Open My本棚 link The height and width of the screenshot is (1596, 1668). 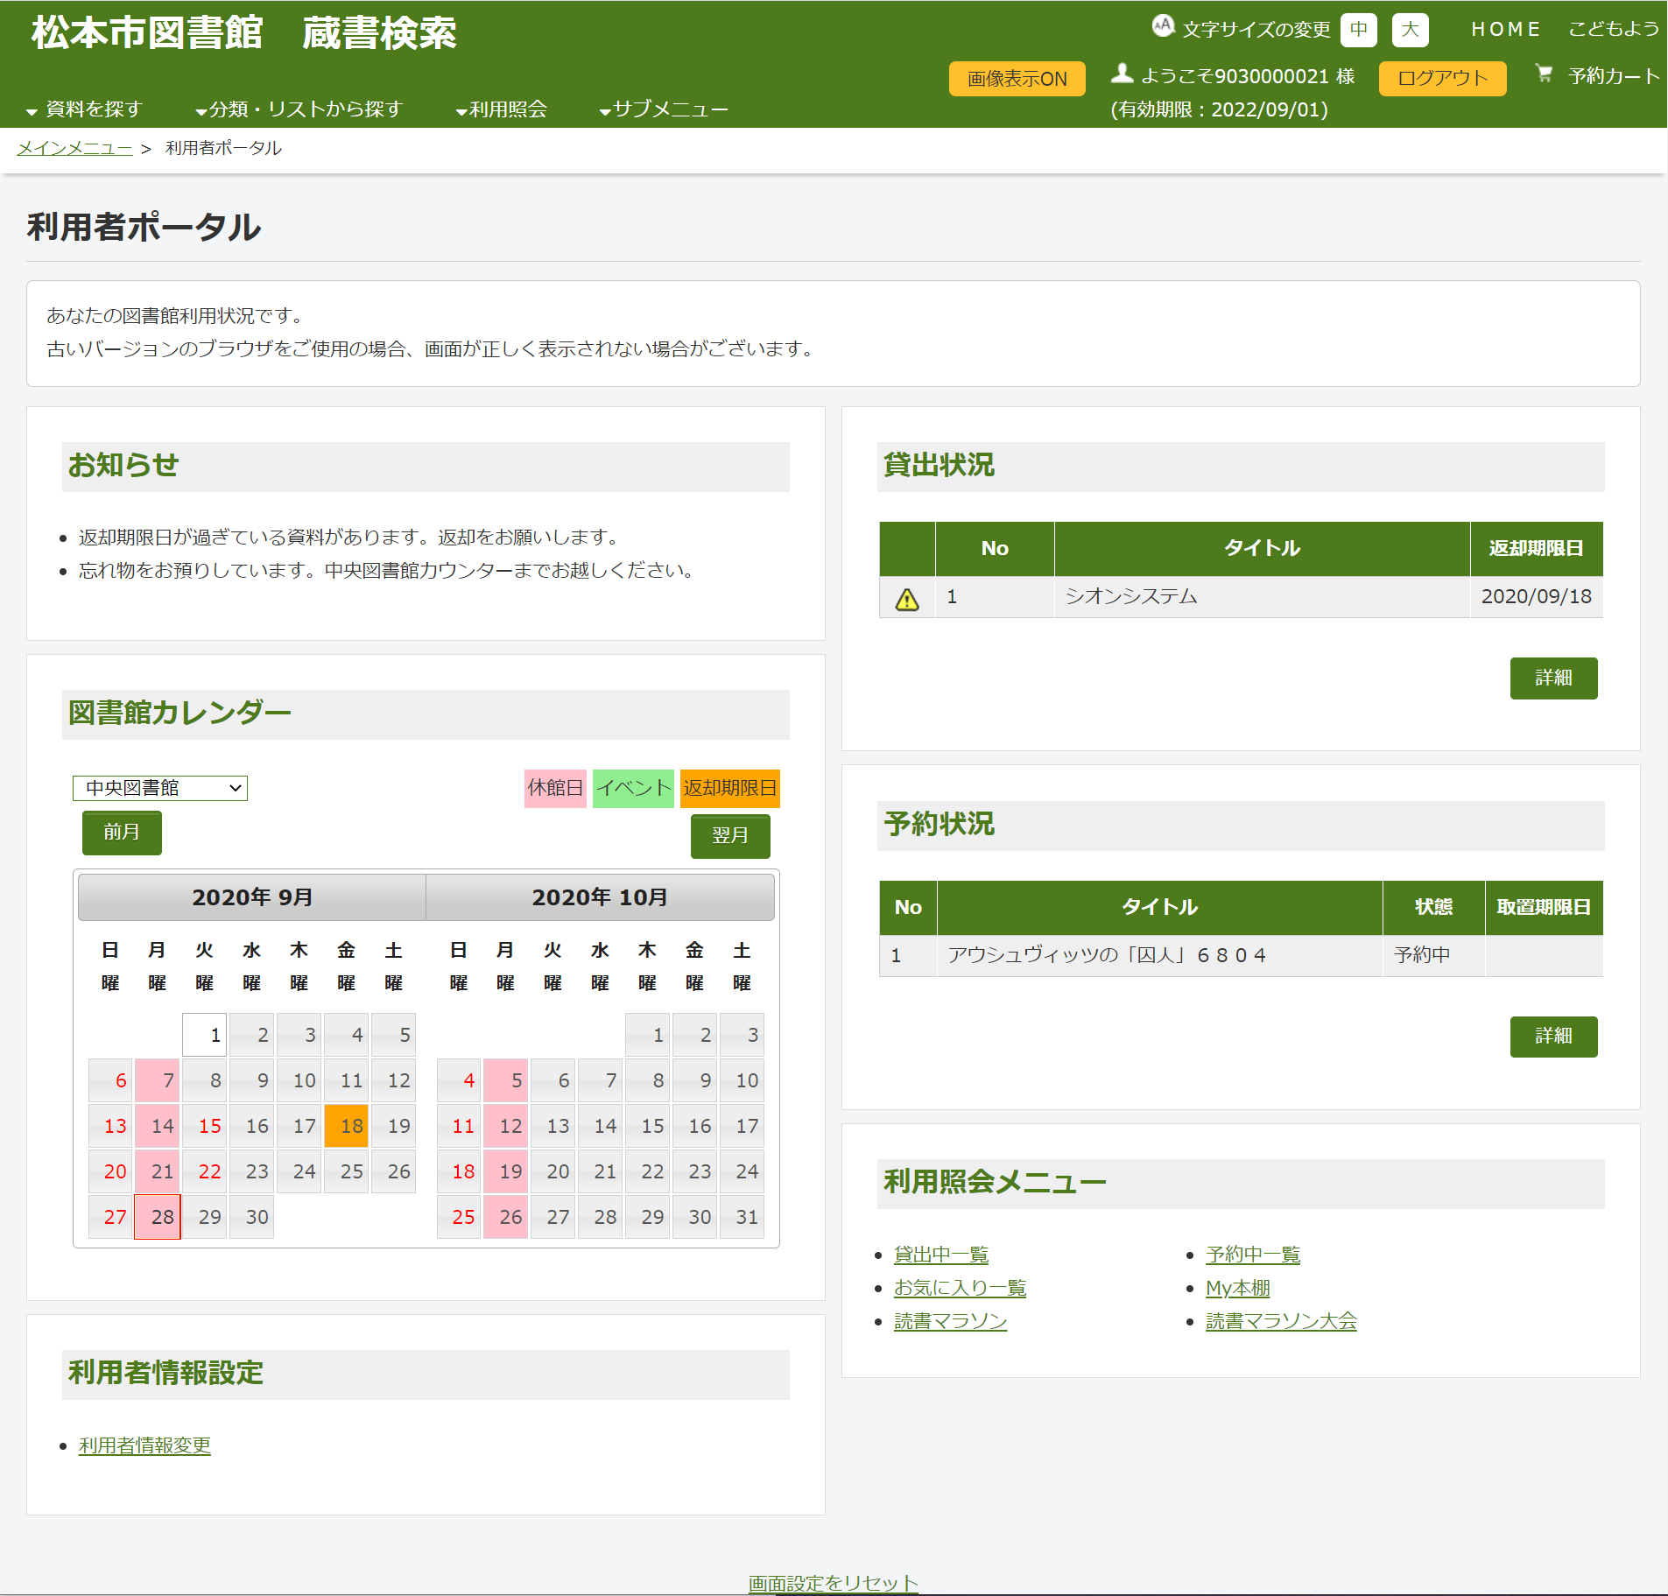1237,1288
